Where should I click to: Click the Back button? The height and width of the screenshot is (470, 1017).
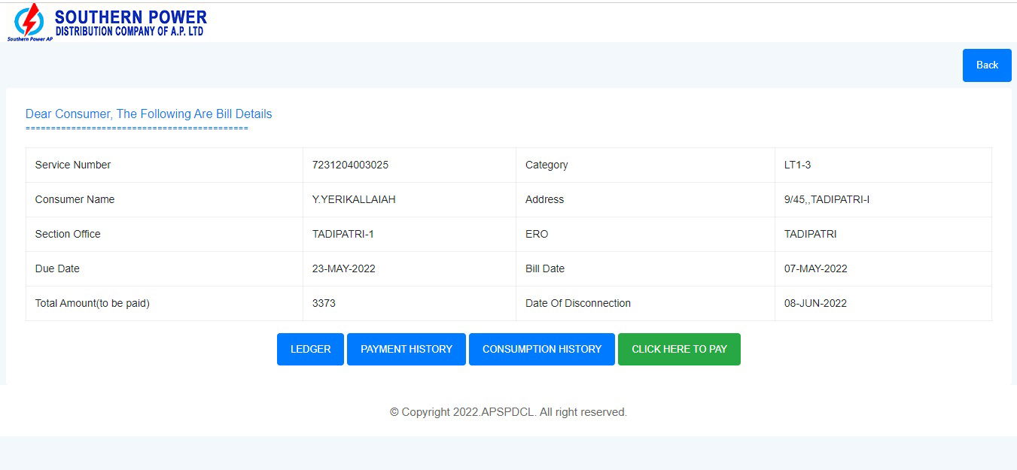click(986, 65)
